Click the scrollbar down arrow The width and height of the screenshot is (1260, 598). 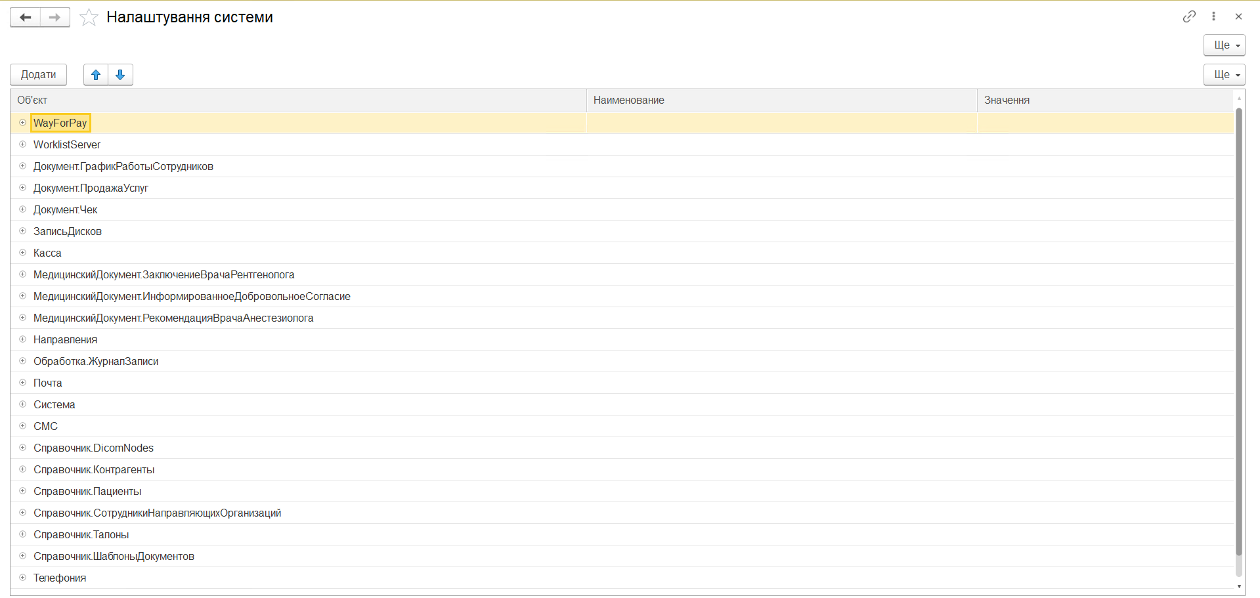1239,586
